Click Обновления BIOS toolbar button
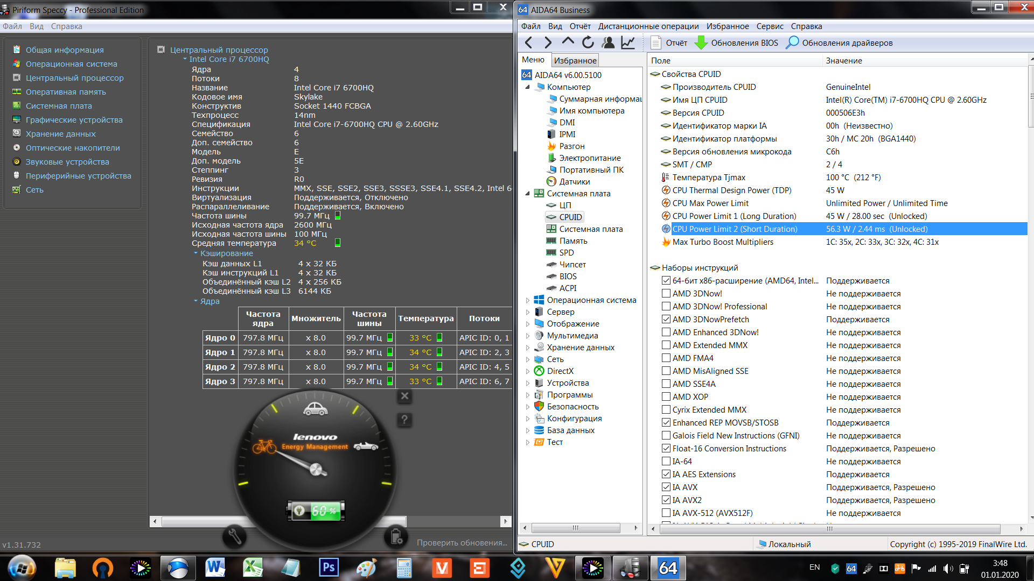This screenshot has height=581, width=1034. point(736,42)
